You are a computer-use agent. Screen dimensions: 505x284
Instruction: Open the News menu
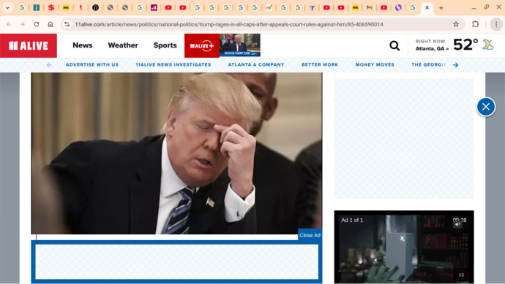coord(83,45)
